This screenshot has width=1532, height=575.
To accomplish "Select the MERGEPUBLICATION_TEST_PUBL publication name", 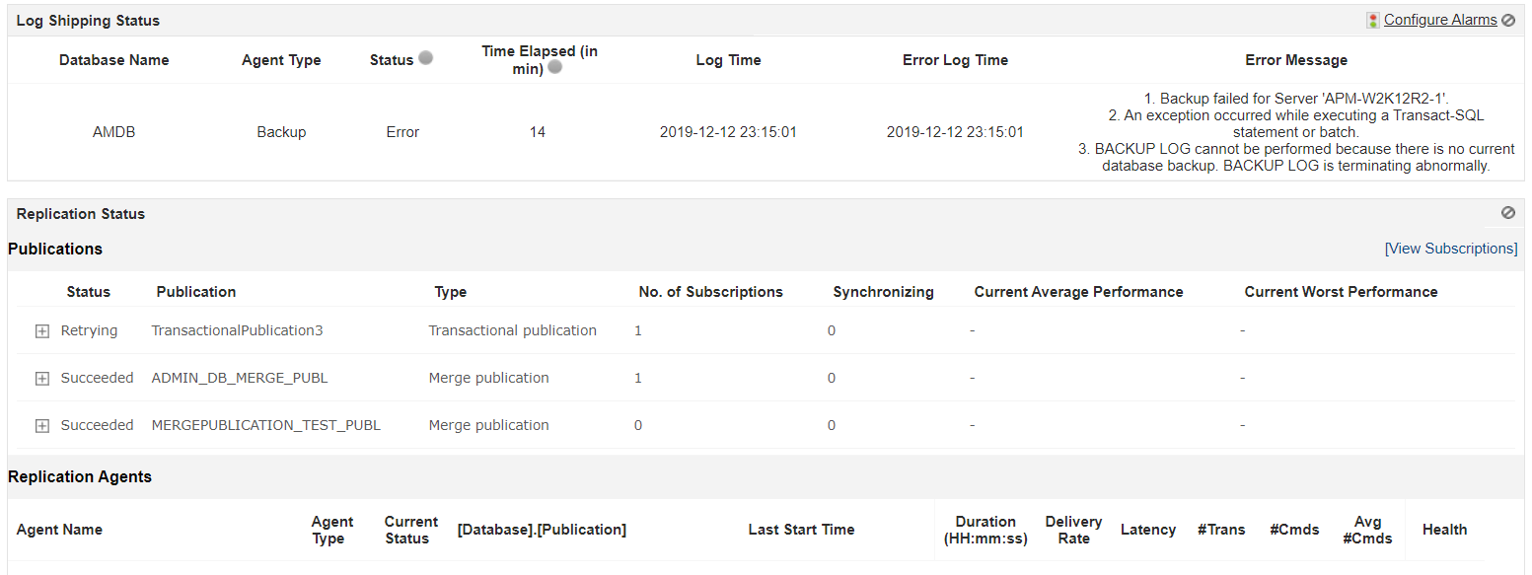I will (265, 425).
